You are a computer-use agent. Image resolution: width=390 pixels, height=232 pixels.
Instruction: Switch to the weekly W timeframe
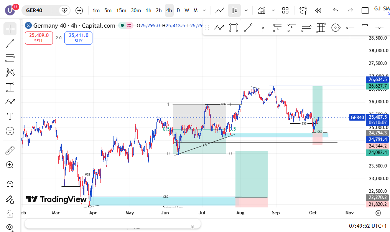click(x=187, y=10)
